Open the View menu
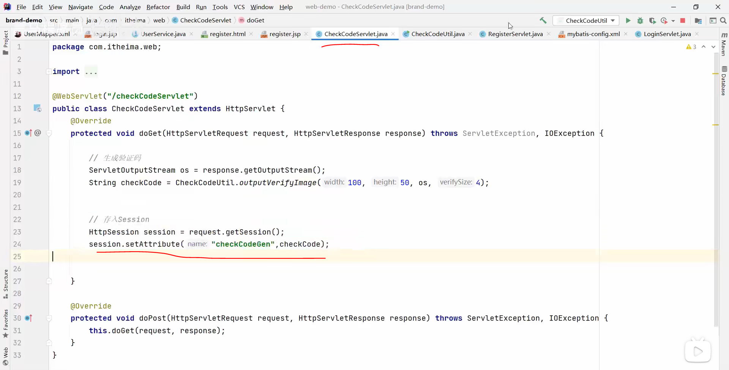This screenshot has width=729, height=370. click(55, 7)
